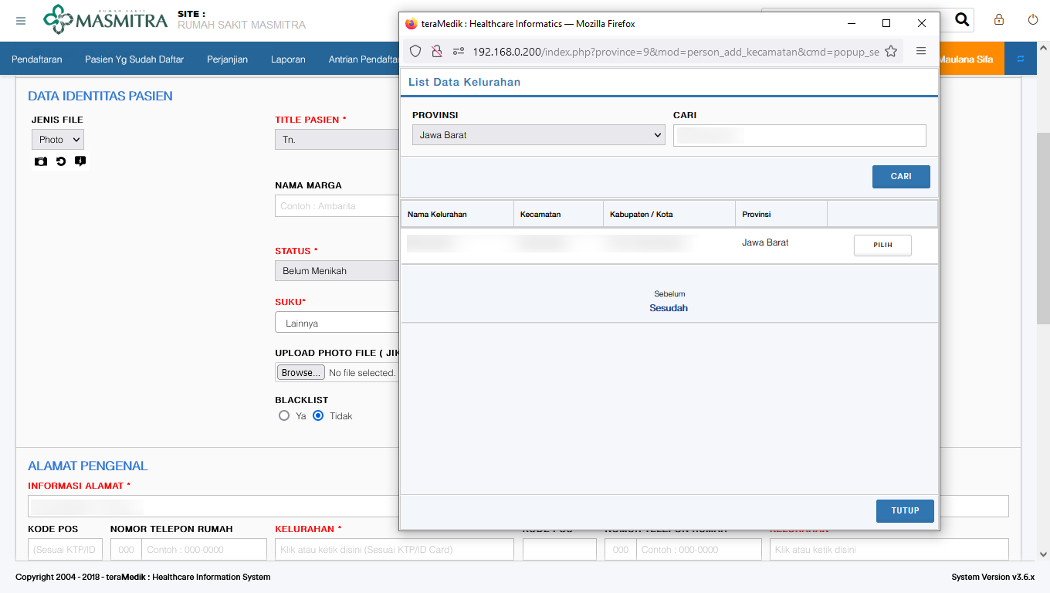Click the Kode Pos input field

pyautogui.click(x=66, y=550)
